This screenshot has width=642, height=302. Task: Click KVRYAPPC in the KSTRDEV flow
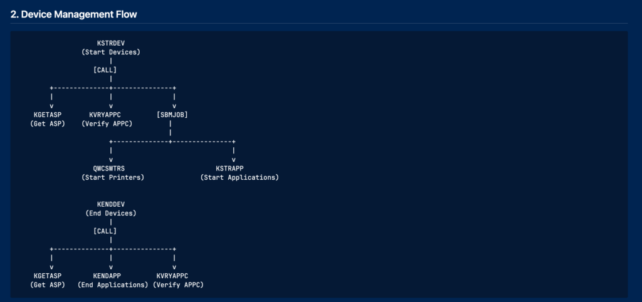coord(107,115)
